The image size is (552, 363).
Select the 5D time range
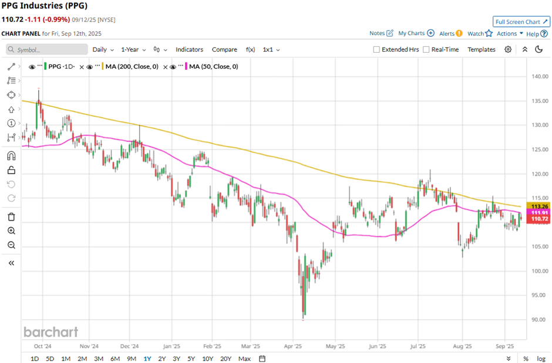coord(50,358)
